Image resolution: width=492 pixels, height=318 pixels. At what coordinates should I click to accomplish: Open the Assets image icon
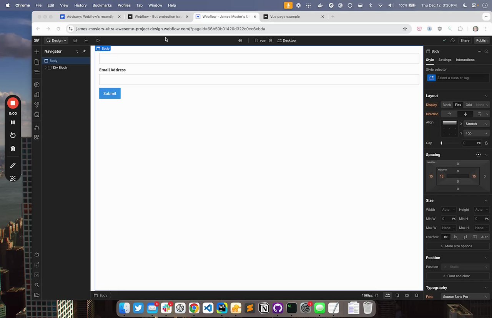37,115
